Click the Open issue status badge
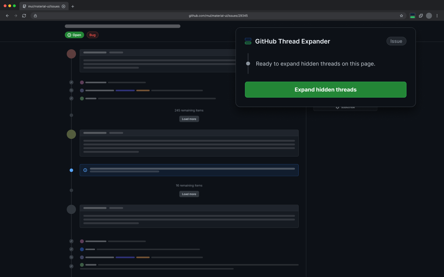Screen dimensions: 444x277 coord(74,35)
